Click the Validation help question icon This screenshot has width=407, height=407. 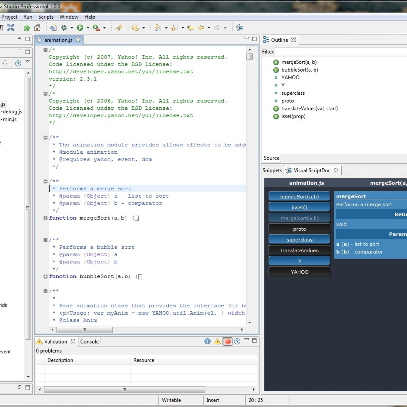pyautogui.click(x=237, y=341)
